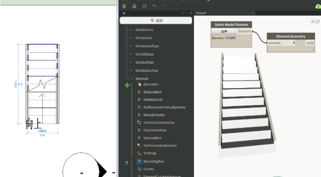Select the BoundingBox query node icon
Image resolution: width=321 pixels, height=177 pixels.
tap(139, 161)
